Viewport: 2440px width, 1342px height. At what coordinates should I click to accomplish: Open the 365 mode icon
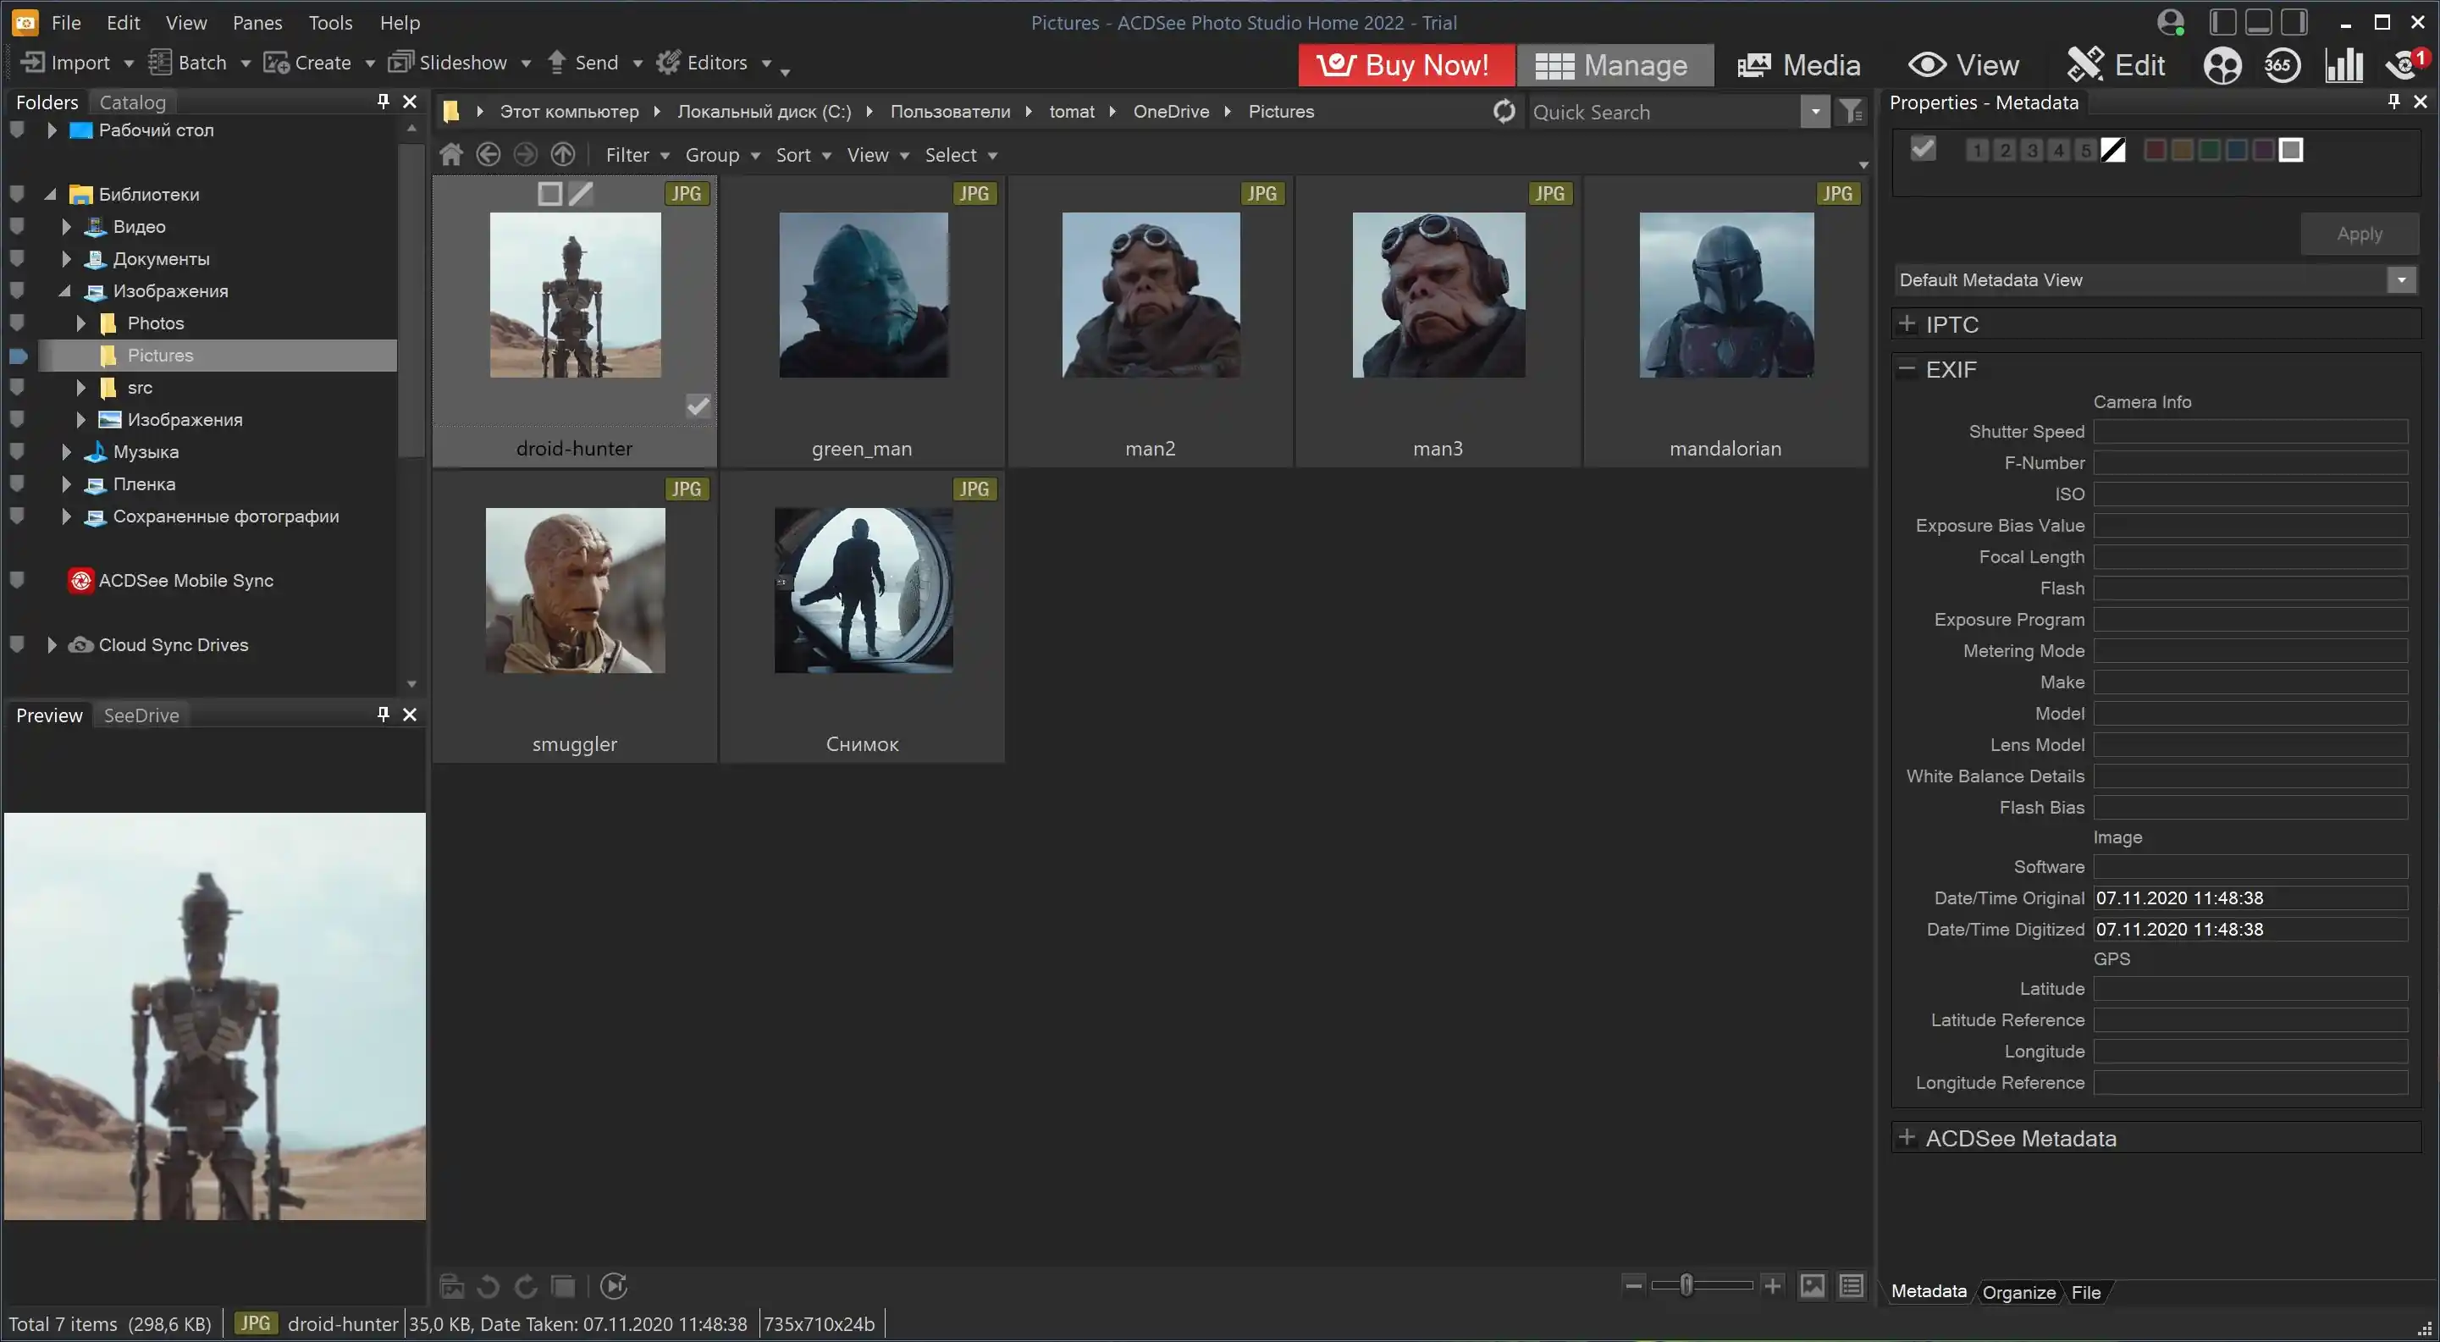pyautogui.click(x=2282, y=64)
